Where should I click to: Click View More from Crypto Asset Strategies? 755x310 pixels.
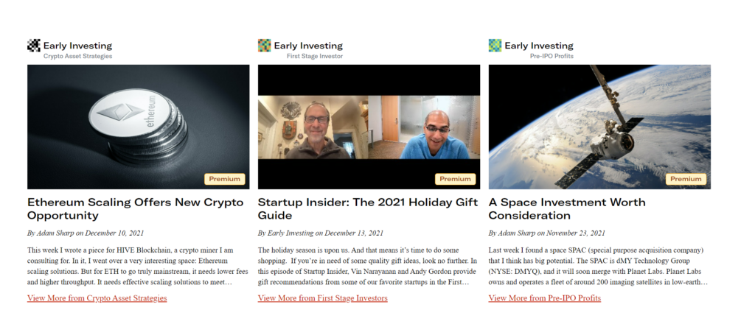[97, 298]
